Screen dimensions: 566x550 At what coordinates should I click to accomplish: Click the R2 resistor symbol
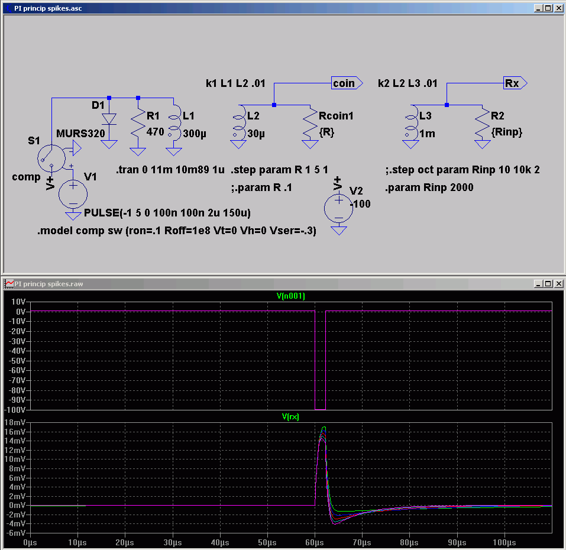(482, 124)
